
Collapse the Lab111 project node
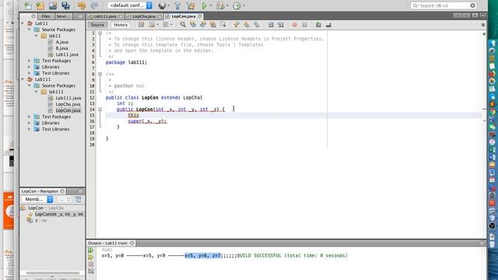click(23, 79)
